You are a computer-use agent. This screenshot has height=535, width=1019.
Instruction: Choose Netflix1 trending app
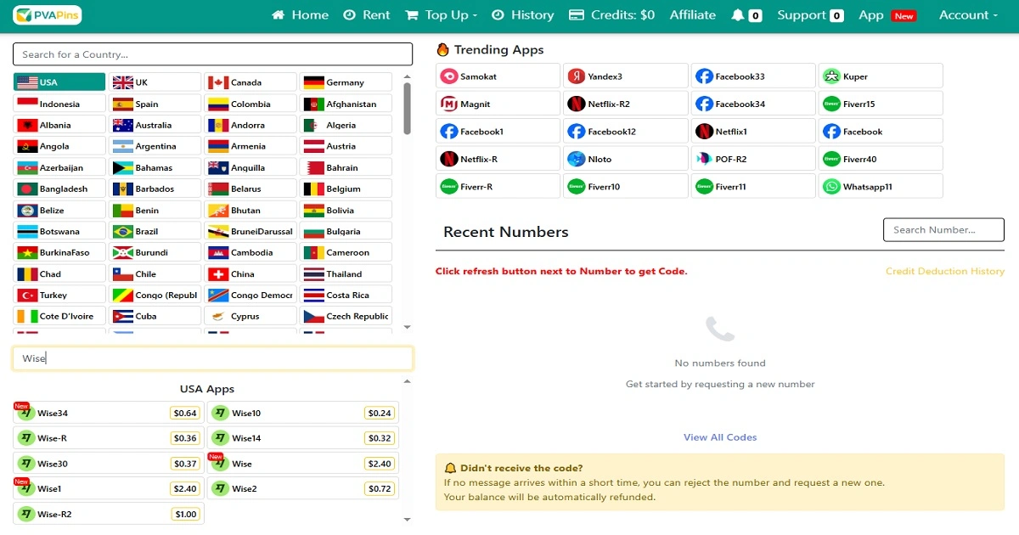pos(753,132)
